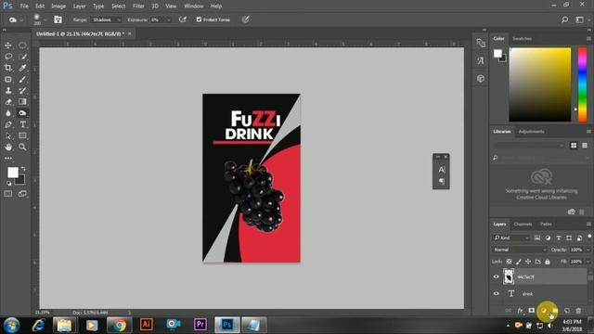594x334 pixels.
Task: Toggle pixel layer filter
Action: (537, 238)
